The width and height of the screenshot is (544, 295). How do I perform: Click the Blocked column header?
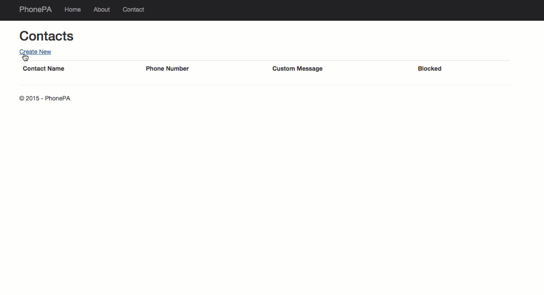pyautogui.click(x=429, y=68)
